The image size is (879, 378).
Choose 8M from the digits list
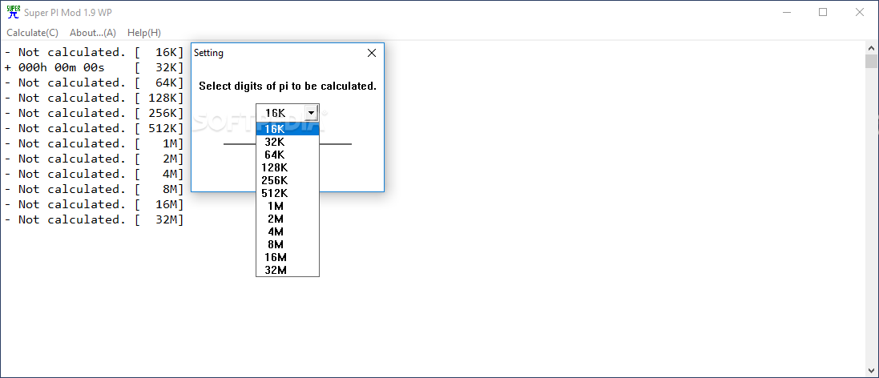pos(288,245)
